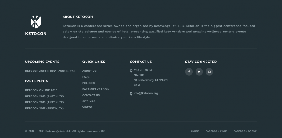
Task: Click the map pin address icon
Action: pyautogui.click(x=131, y=71)
